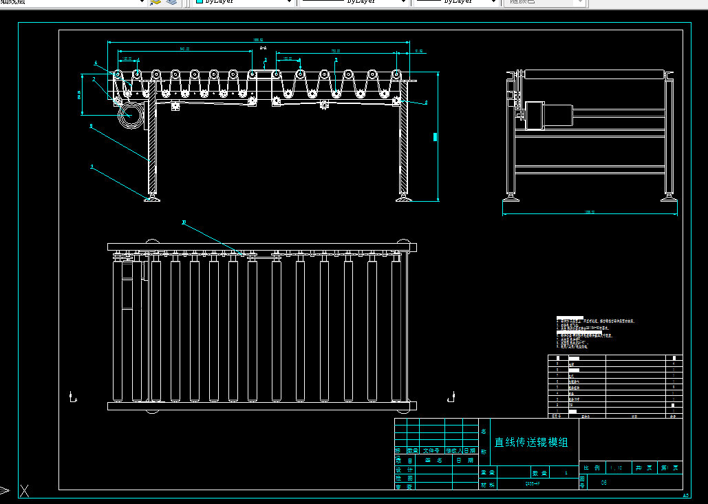The height and width of the screenshot is (504, 708).
Task: Select the 修改人 header cell
Action: coord(454,451)
